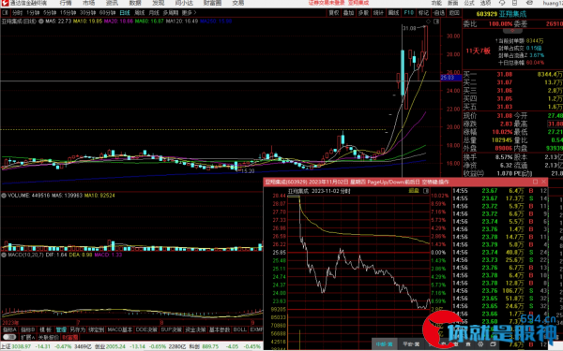Screen dimensions: 563x351
Task: Expand the 更多 timeframe options
Action: click(x=189, y=12)
